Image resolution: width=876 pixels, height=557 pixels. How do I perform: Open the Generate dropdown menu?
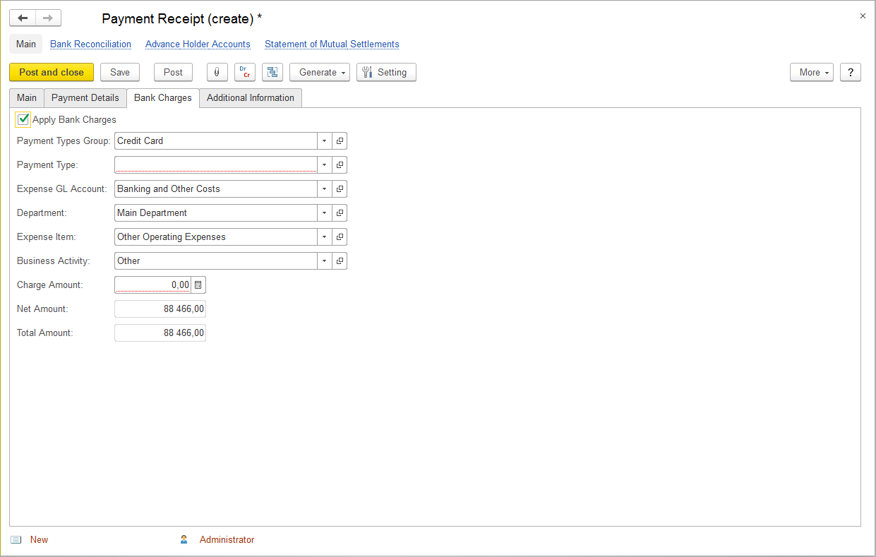pos(319,72)
